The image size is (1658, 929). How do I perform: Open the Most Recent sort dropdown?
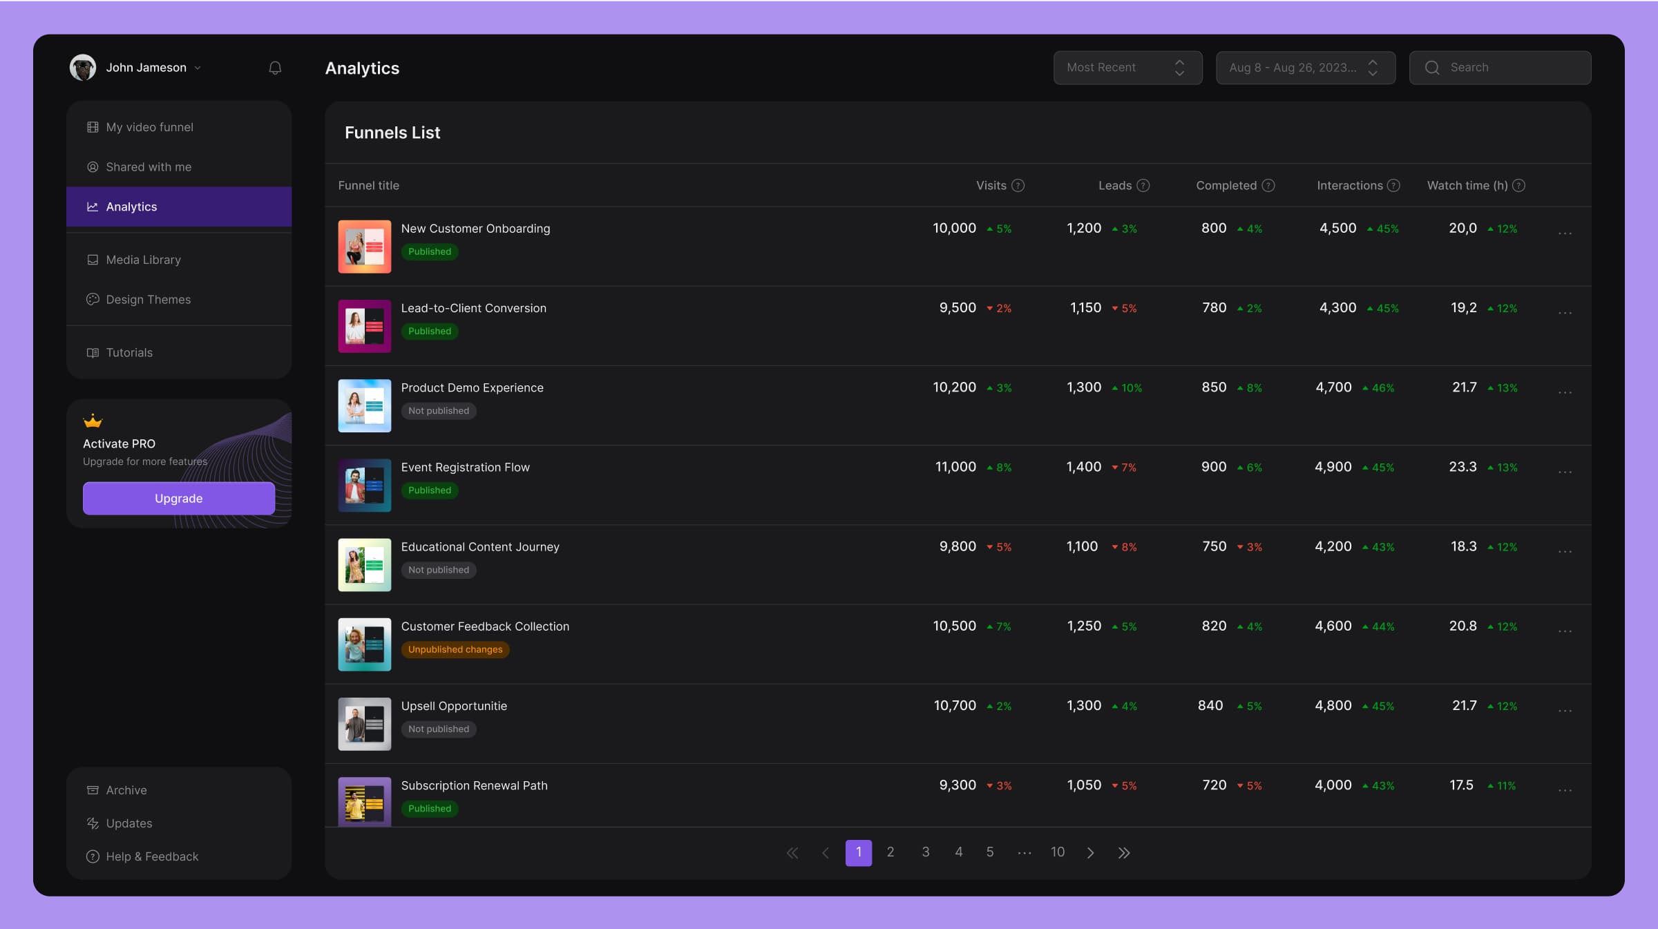coord(1127,68)
